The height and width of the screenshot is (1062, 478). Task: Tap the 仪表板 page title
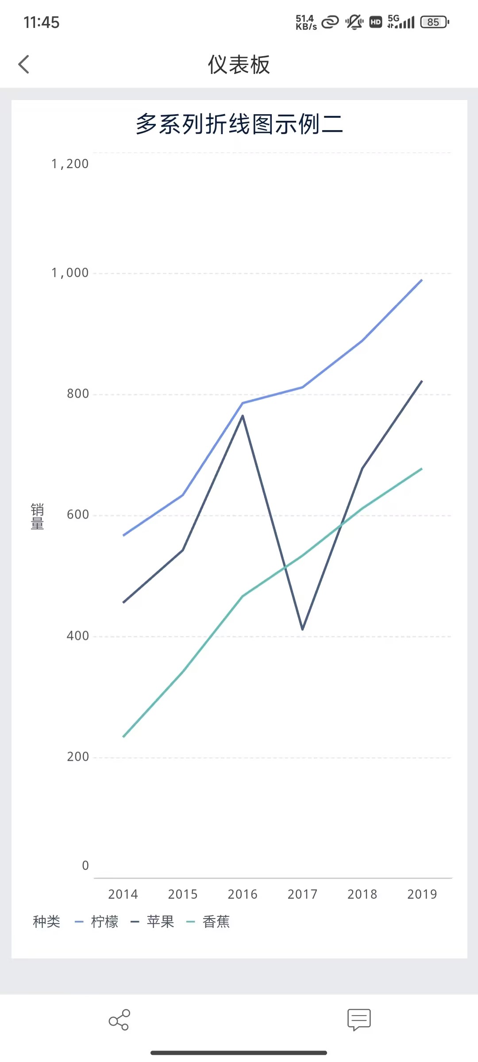[239, 65]
